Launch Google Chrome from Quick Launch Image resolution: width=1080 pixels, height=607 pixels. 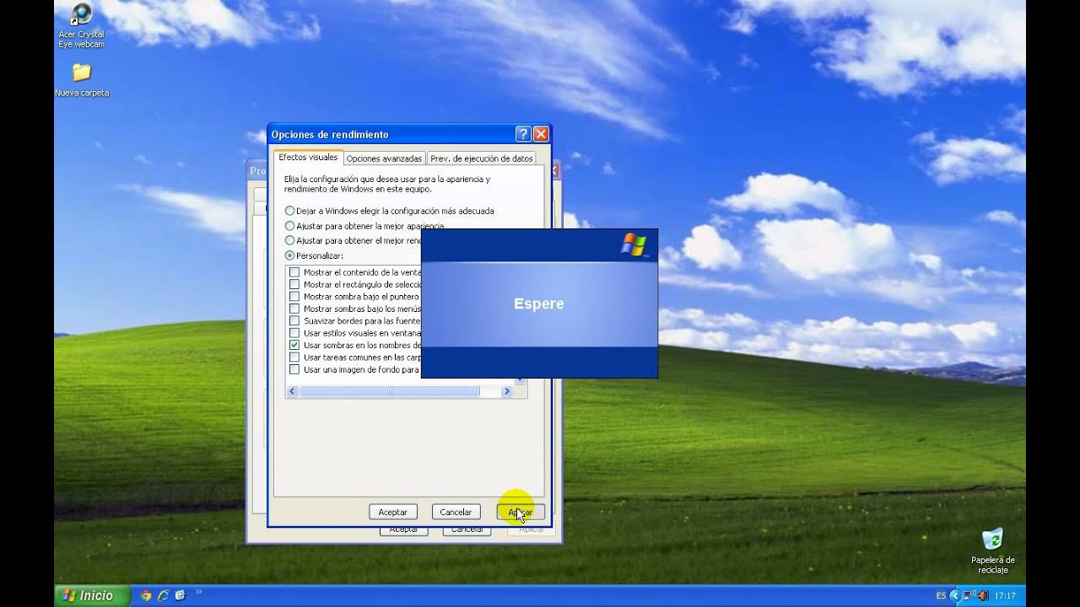pyautogui.click(x=146, y=595)
